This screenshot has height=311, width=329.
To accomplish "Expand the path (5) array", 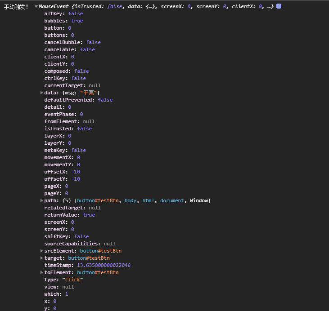I will (x=41, y=200).
